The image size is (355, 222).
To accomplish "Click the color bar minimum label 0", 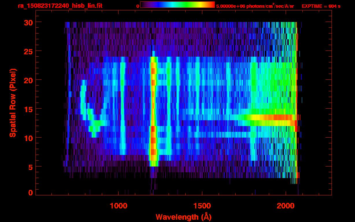I will pyautogui.click(x=138, y=6).
